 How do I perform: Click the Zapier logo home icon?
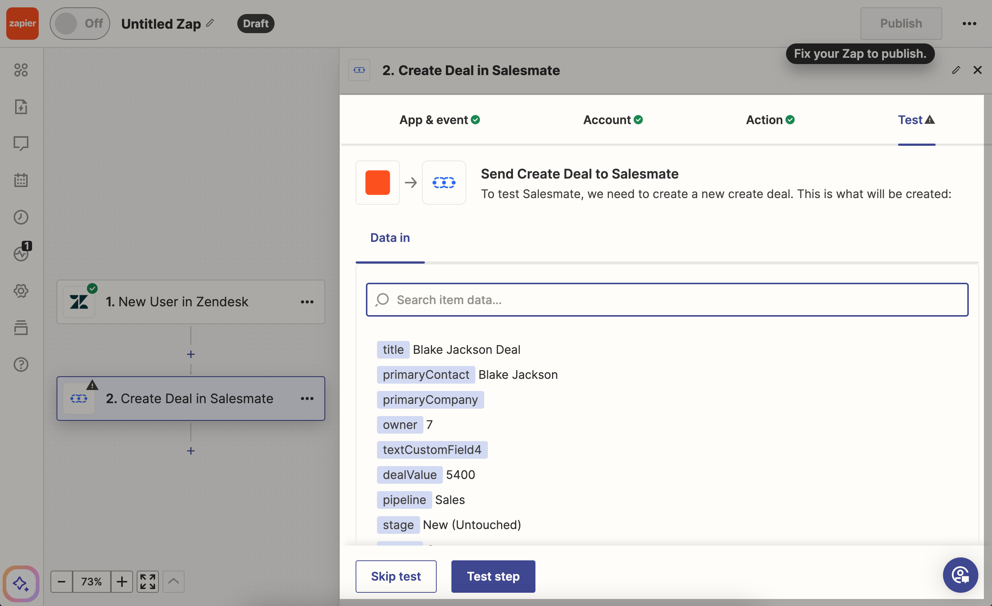point(22,23)
